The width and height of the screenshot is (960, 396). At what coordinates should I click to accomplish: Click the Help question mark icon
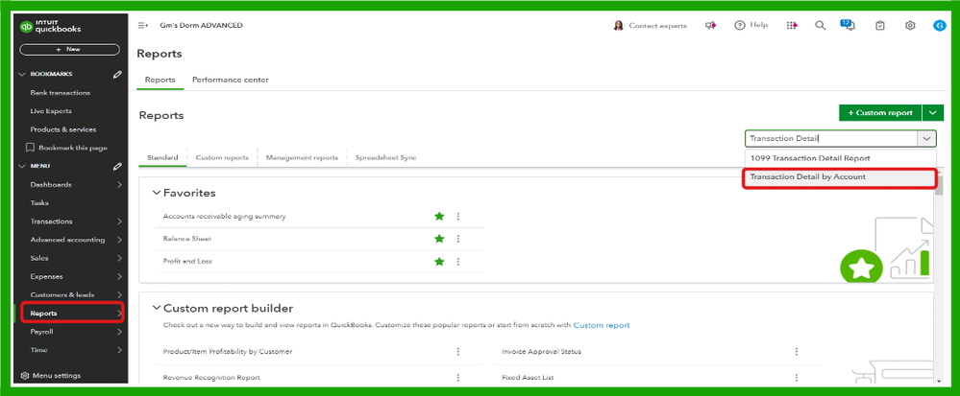(x=740, y=26)
